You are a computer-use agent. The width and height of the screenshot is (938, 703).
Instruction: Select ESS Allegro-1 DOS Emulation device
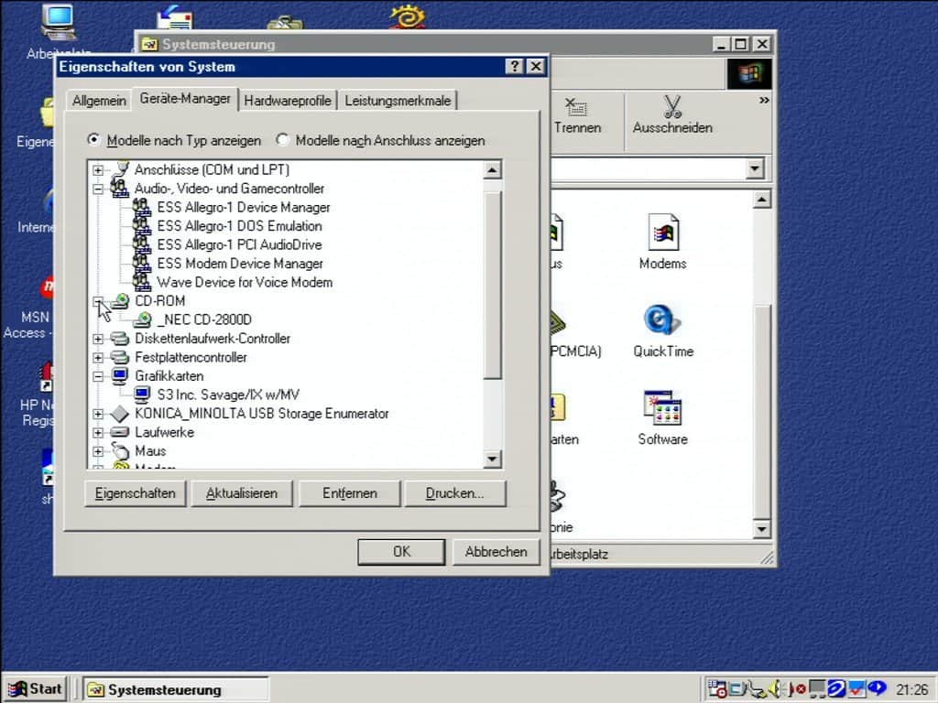click(x=239, y=226)
